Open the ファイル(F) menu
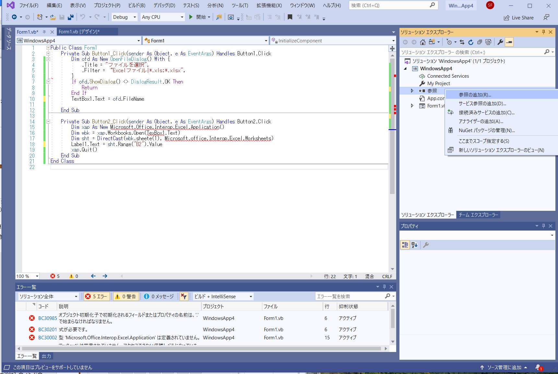 29,6
